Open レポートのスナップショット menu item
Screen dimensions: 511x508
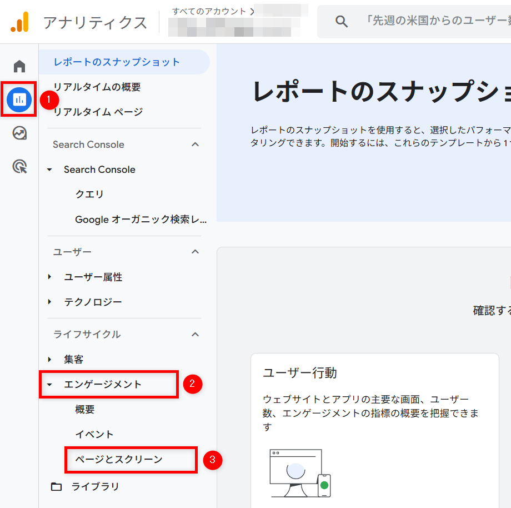pyautogui.click(x=117, y=62)
